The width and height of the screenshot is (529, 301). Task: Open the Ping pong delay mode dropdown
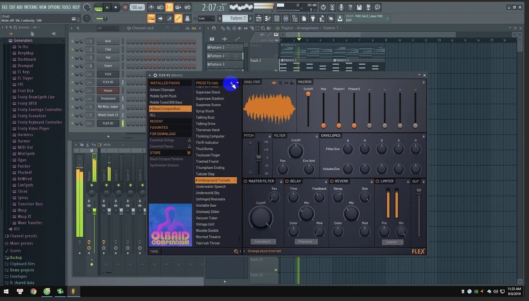(x=306, y=242)
